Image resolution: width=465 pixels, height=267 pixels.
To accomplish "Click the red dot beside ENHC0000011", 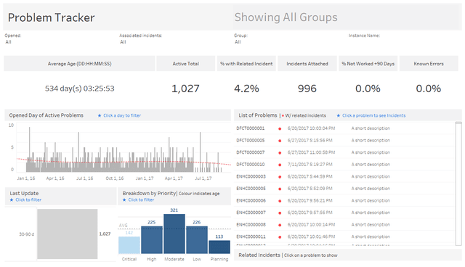I will pos(280,237).
